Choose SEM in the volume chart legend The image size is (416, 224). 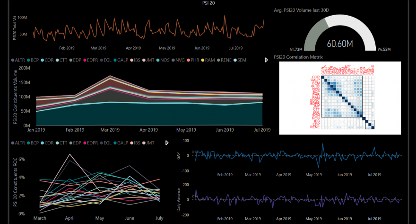pos(240,60)
